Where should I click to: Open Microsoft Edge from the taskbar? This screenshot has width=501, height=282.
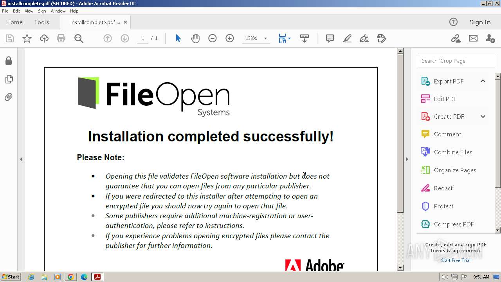click(84, 277)
